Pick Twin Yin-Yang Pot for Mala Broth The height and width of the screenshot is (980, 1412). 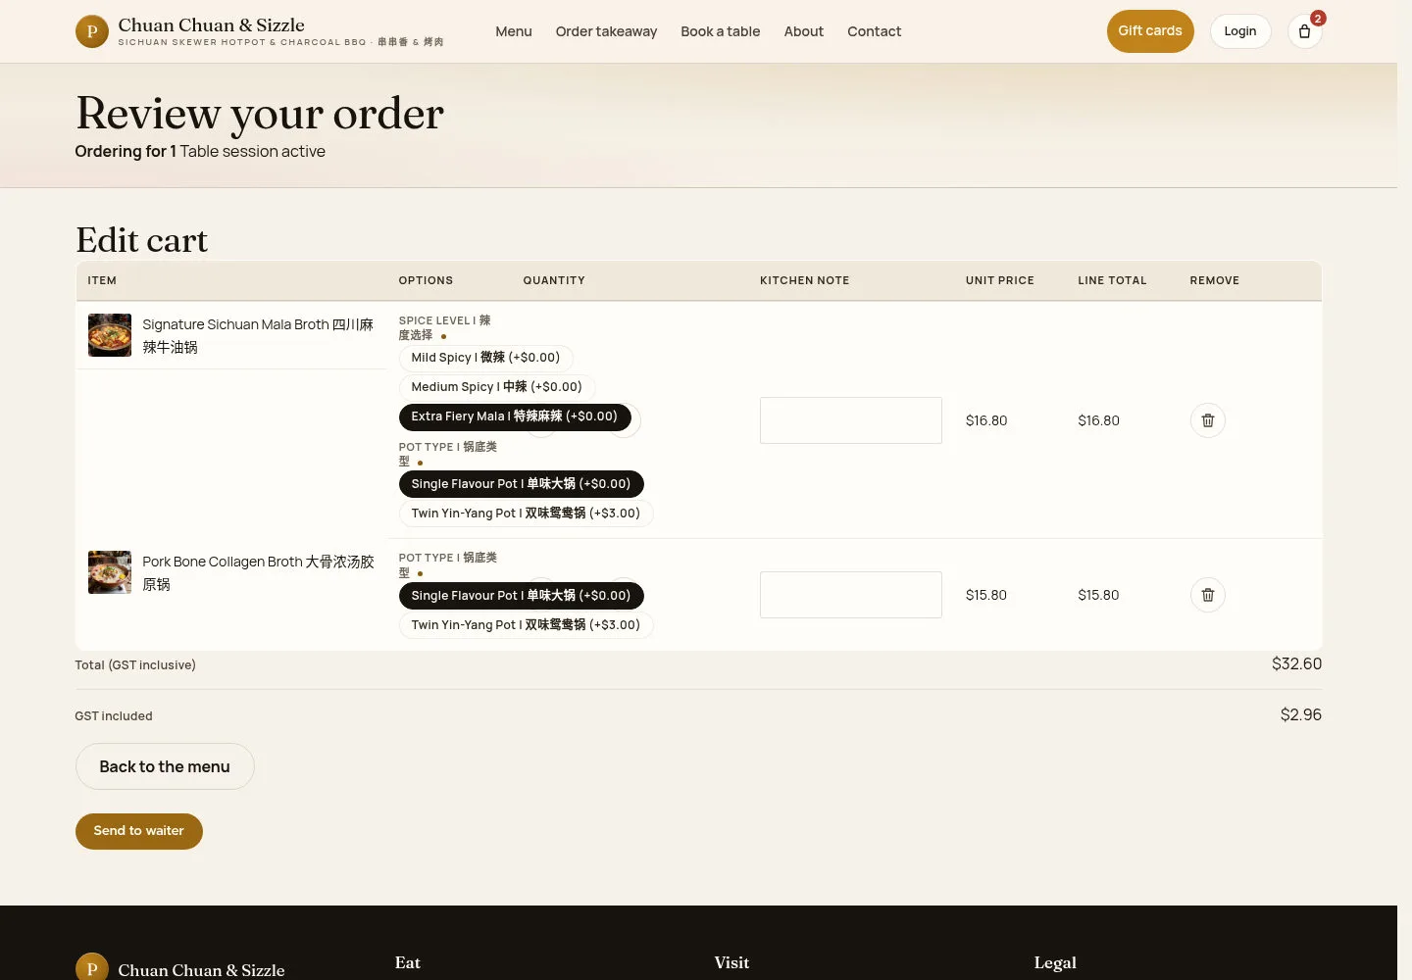coord(526,514)
